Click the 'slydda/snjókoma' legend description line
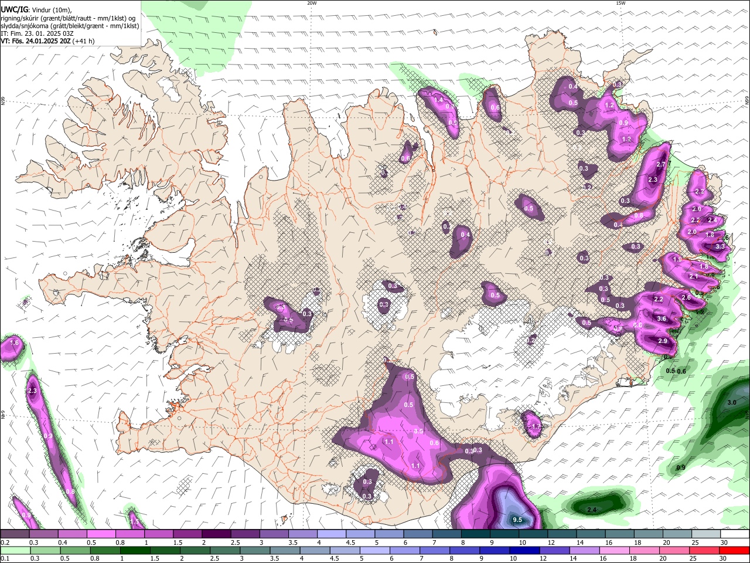Image resolution: width=750 pixels, height=563 pixels. click(70, 26)
